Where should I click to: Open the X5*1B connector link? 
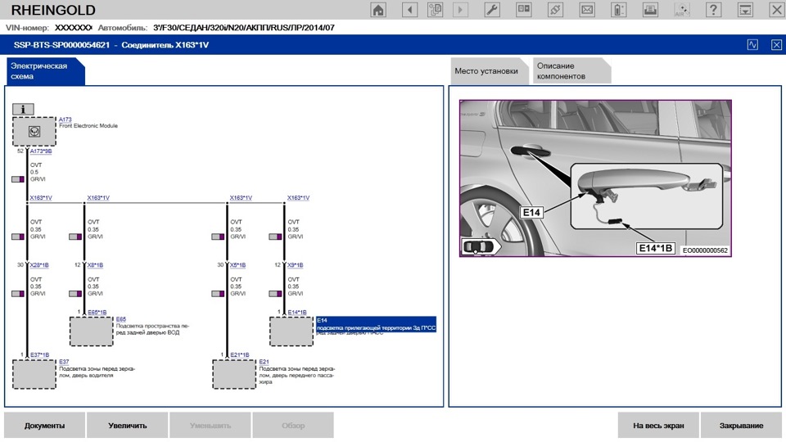[237, 264]
